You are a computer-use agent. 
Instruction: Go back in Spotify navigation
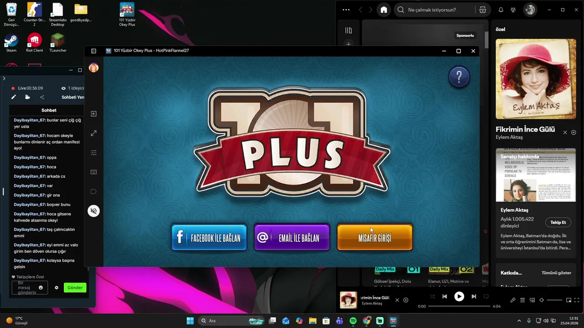pos(361,10)
